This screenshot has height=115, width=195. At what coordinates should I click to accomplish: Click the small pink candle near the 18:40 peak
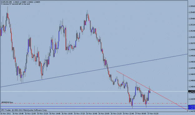[x=90, y=21]
